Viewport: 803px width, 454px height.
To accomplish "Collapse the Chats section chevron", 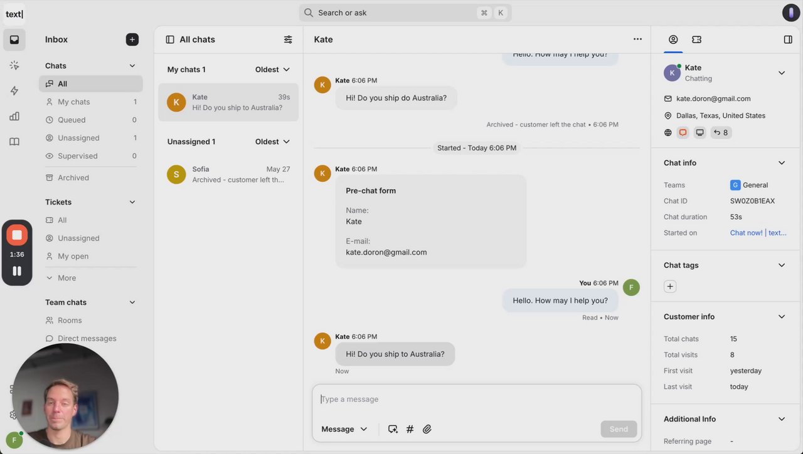I will click(132, 66).
